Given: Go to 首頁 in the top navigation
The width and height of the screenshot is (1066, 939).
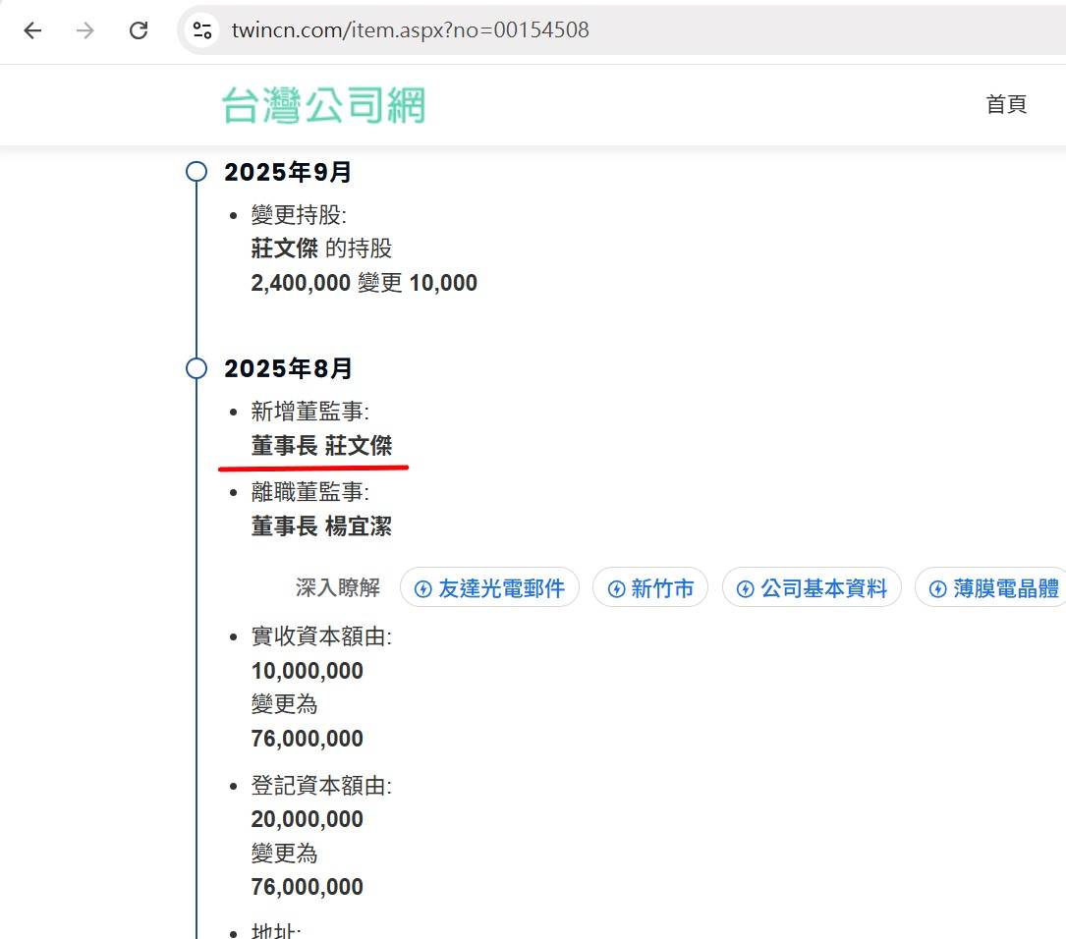Looking at the screenshot, I should [x=1006, y=105].
